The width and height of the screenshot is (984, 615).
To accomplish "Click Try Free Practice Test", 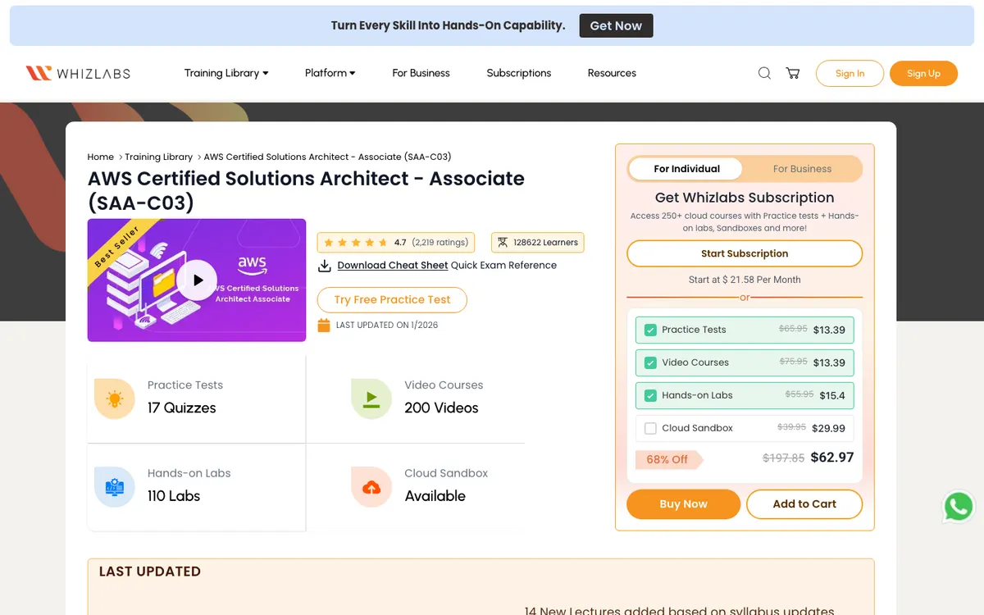I will (x=392, y=300).
